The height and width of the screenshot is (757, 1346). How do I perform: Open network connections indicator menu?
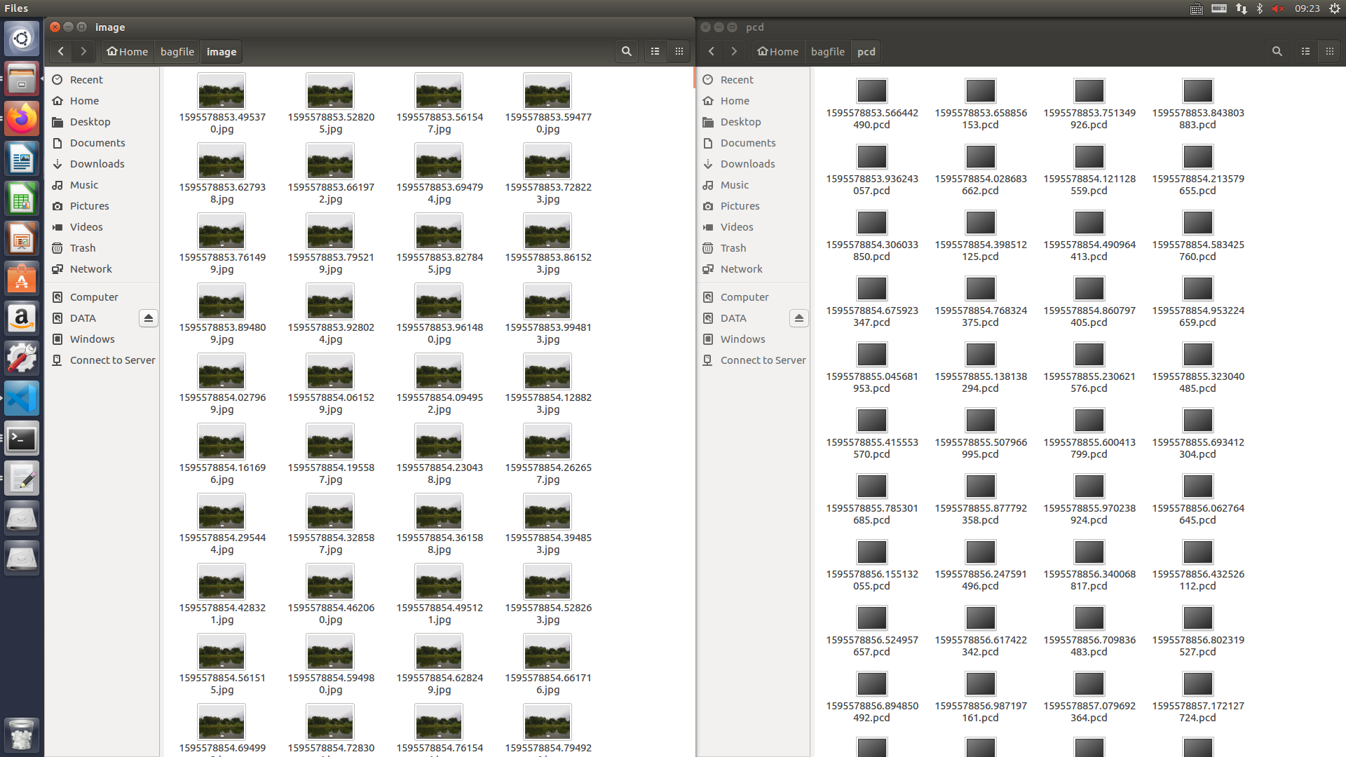pyautogui.click(x=1241, y=8)
